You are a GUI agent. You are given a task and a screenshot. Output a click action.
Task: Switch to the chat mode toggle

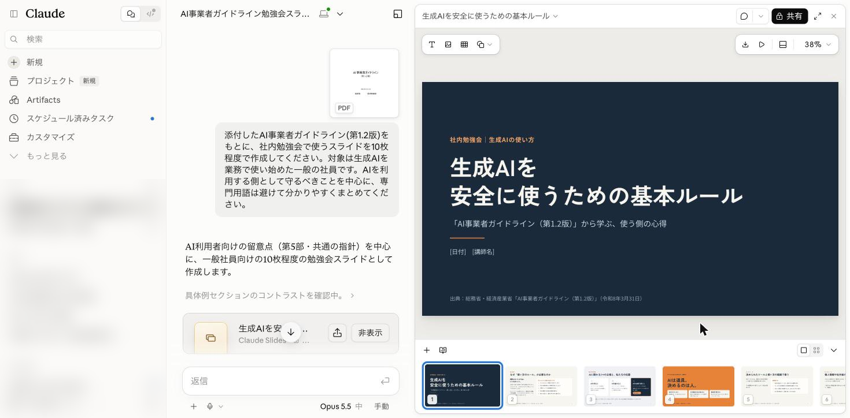pos(131,14)
